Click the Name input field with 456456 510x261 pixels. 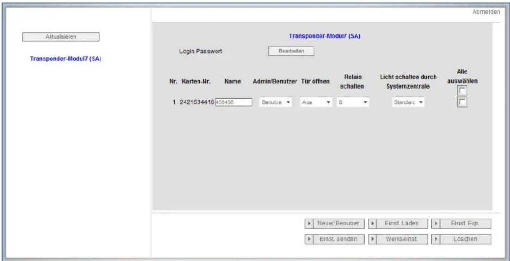click(x=233, y=102)
